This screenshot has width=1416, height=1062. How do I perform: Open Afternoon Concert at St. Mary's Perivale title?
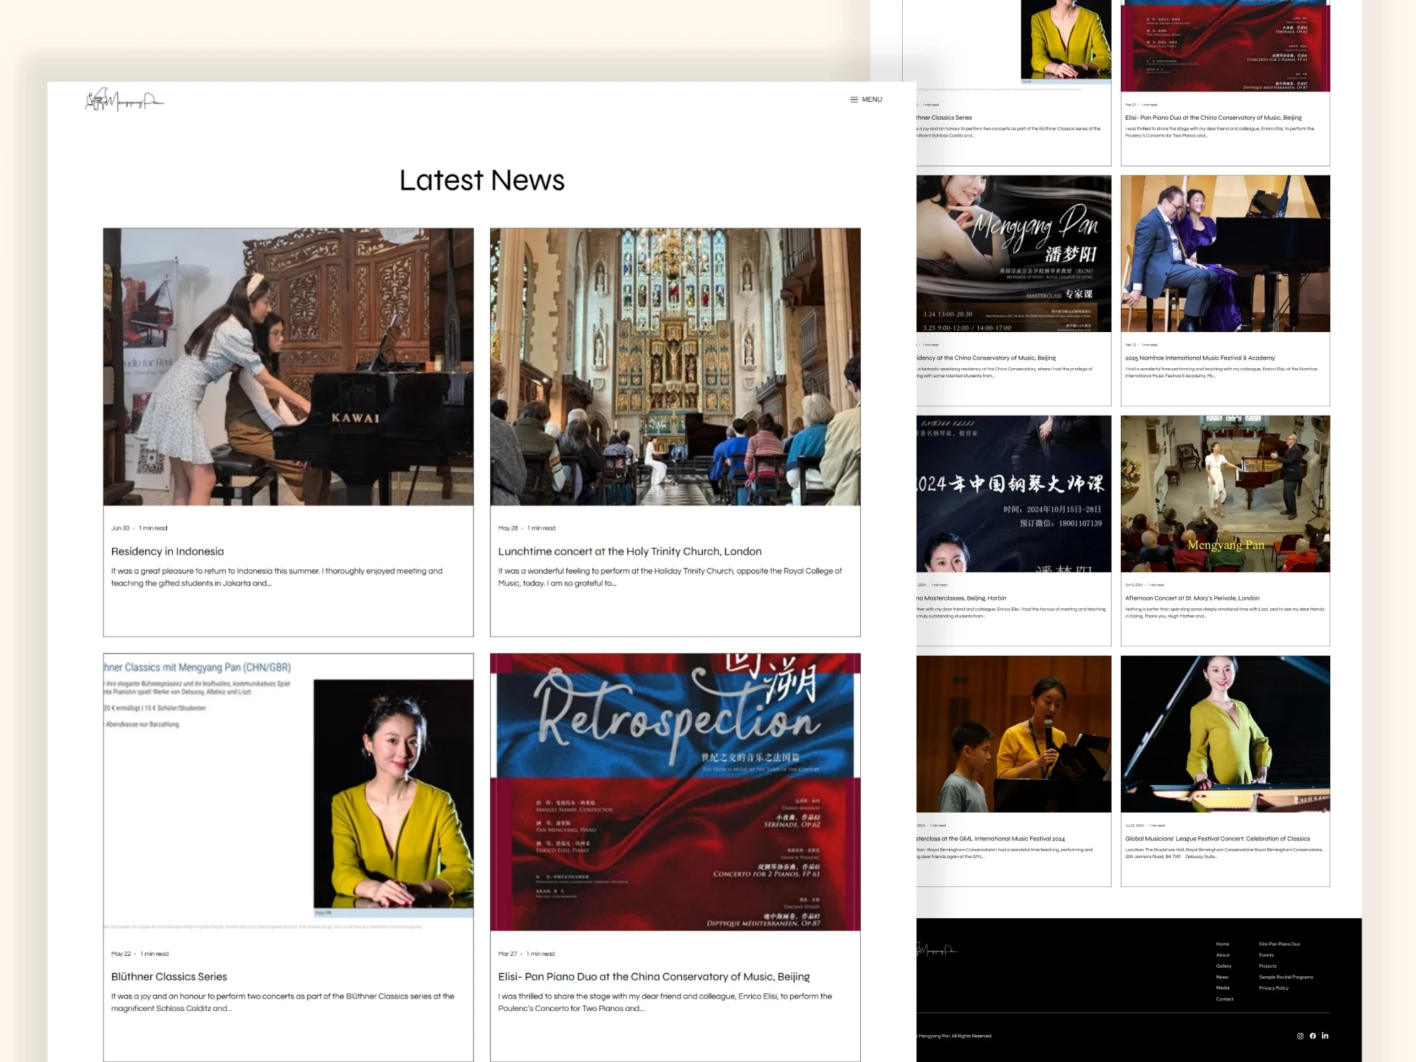tap(1192, 598)
